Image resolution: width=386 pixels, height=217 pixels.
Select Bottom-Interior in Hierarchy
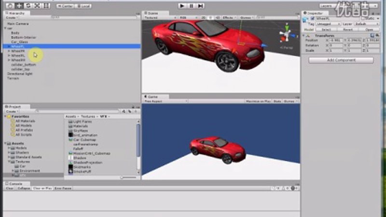23,38
